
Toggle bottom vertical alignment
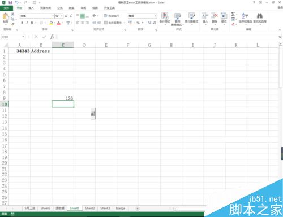(x=87, y=16)
